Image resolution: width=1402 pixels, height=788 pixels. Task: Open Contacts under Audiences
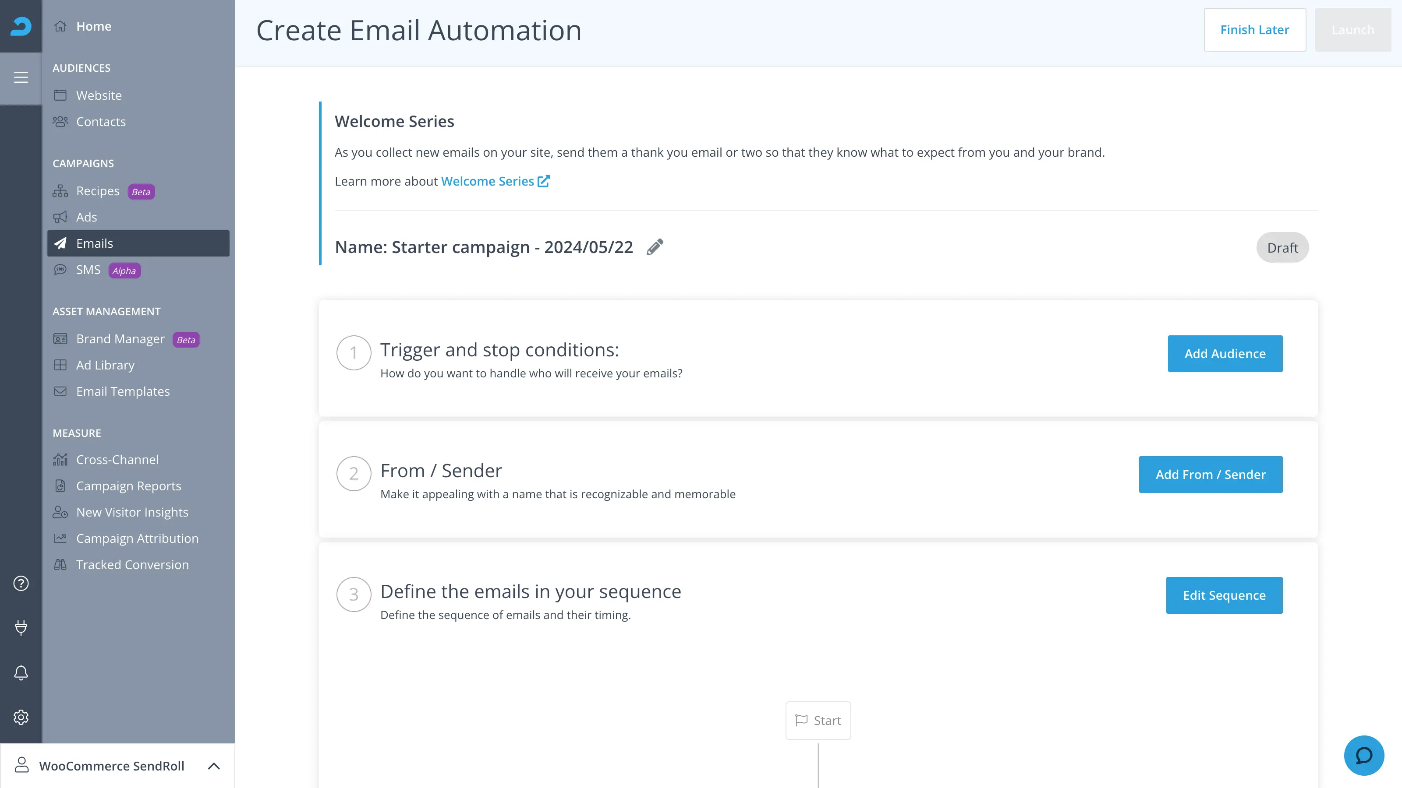click(x=101, y=122)
